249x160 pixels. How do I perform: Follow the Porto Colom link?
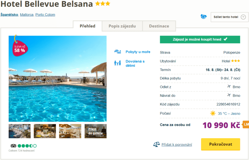45,15
